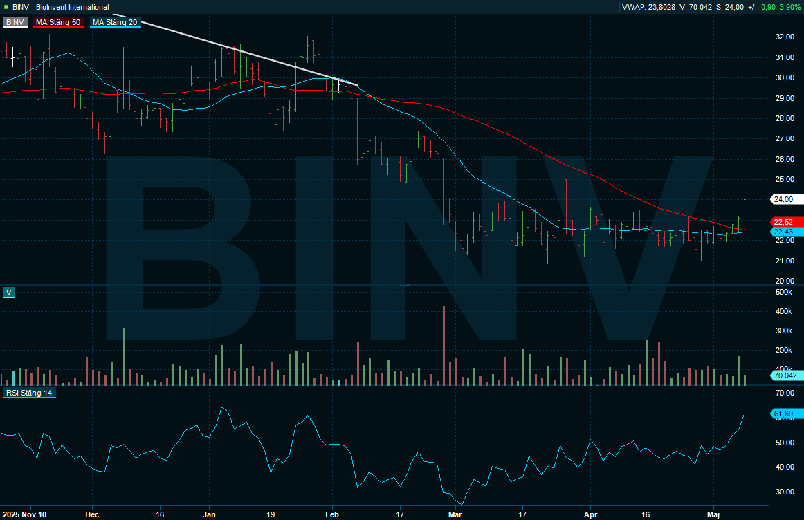Click the 500k volume axis label
This screenshot has height=520, width=804.
784,292
